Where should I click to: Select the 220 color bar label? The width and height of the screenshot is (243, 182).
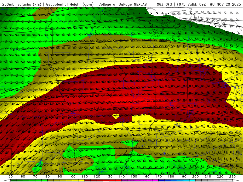pyautogui.click(x=220, y=177)
